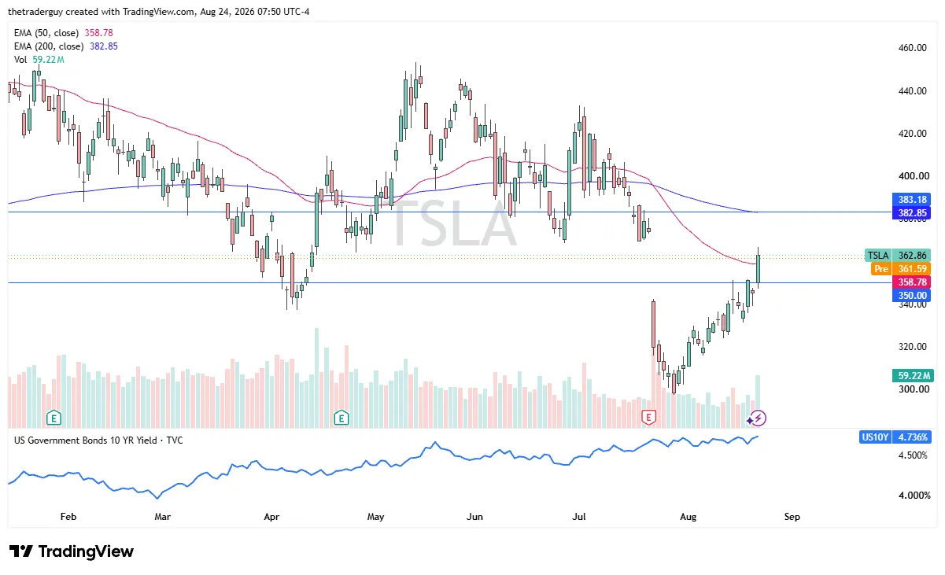The image size is (945, 575).
Task: Click the 350.00 blue price label
Action: tap(913, 295)
